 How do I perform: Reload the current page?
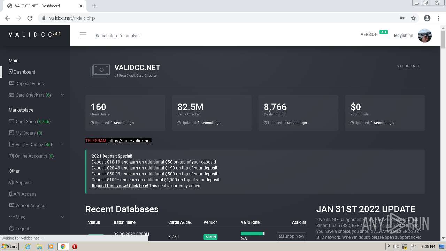click(30, 18)
